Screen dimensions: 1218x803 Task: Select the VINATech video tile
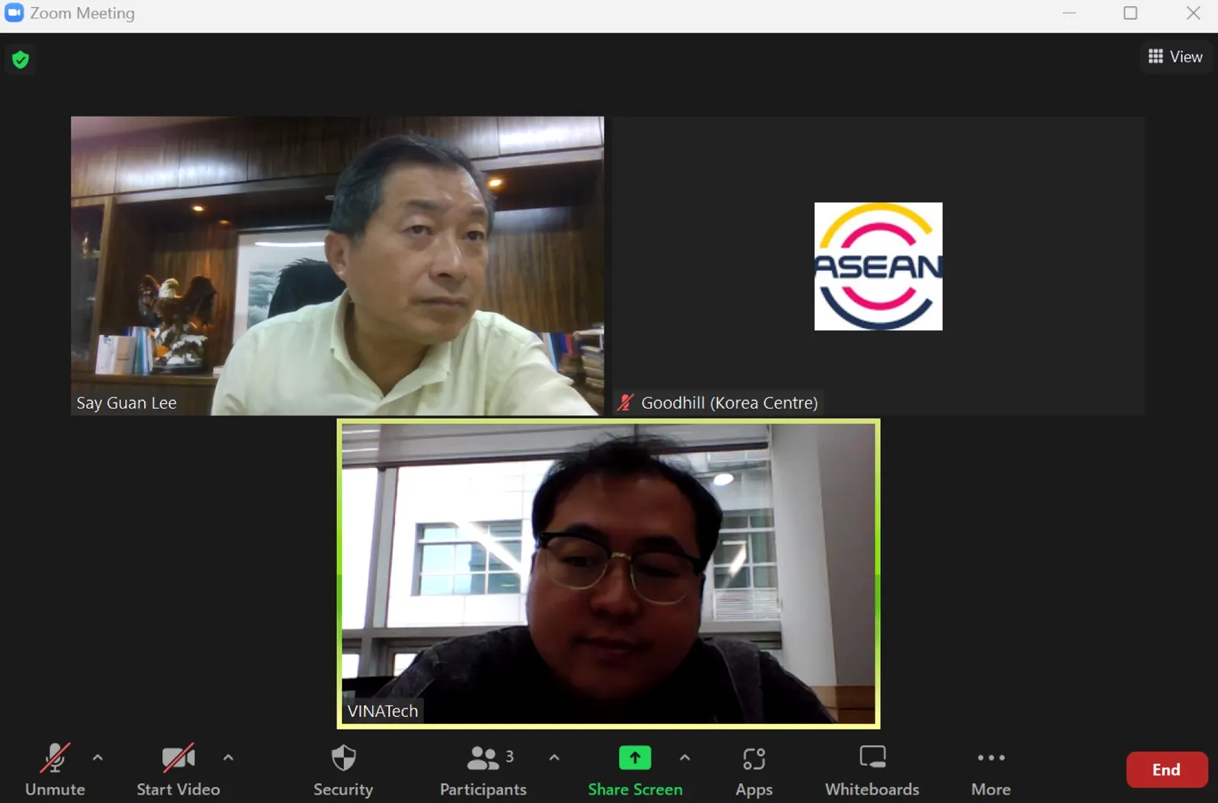(x=608, y=574)
